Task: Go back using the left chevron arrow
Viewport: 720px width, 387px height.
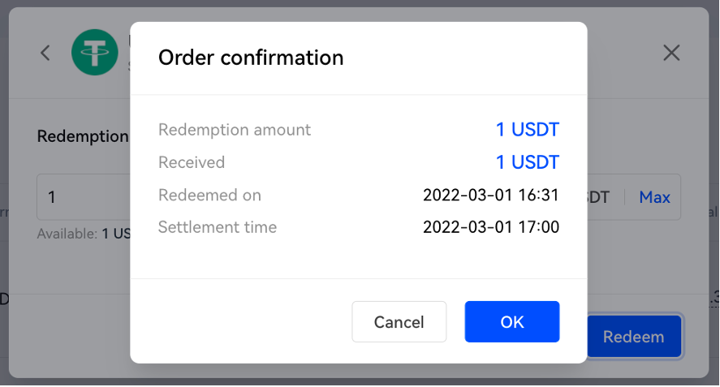Action: (45, 53)
